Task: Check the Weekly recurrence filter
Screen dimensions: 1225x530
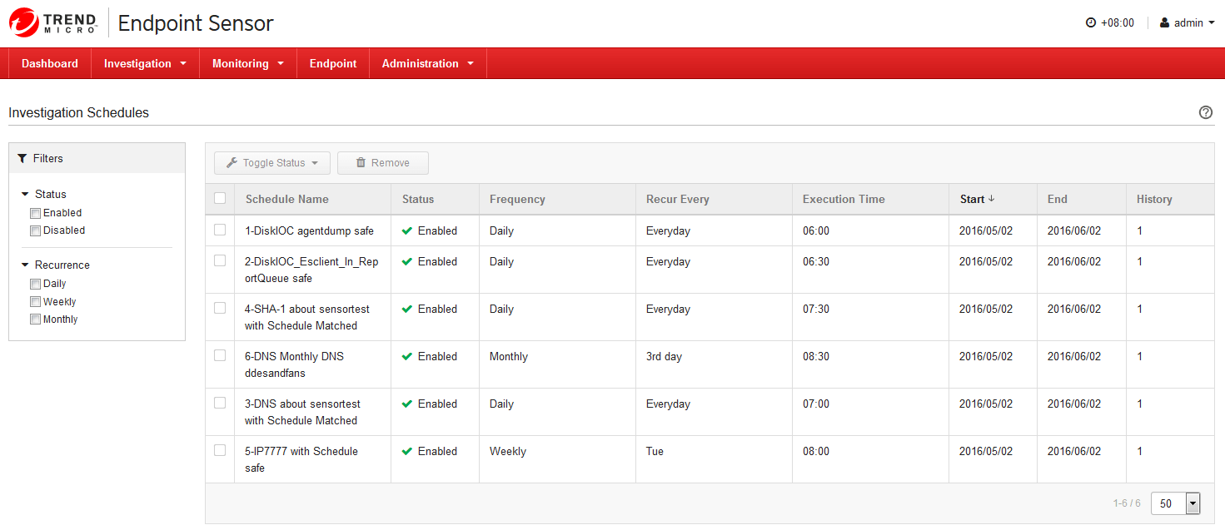Action: point(35,302)
